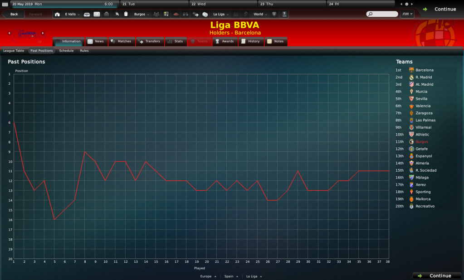This screenshot has width=464, height=280.
Task: Open the FM menu dropdown
Action: (407, 14)
